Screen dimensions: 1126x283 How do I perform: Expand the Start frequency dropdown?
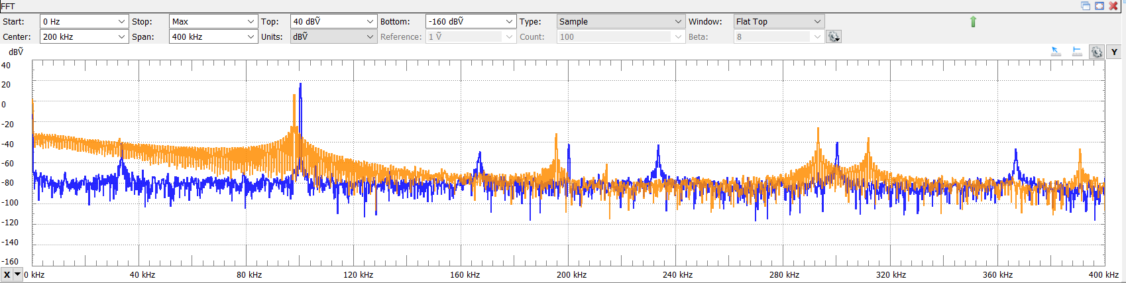click(x=121, y=22)
